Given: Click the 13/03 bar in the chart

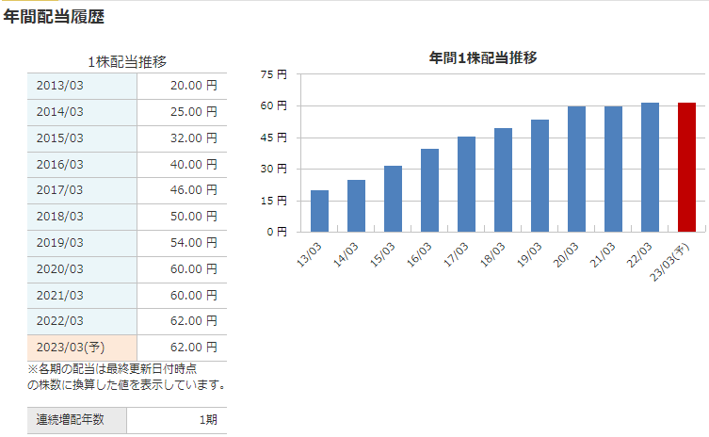Looking at the screenshot, I should click(320, 211).
